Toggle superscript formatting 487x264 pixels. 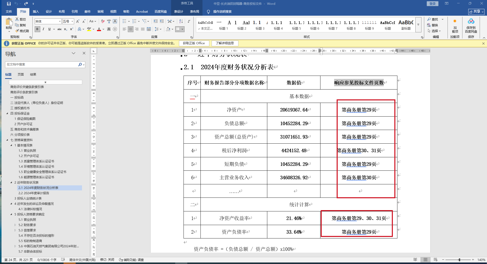click(72, 29)
